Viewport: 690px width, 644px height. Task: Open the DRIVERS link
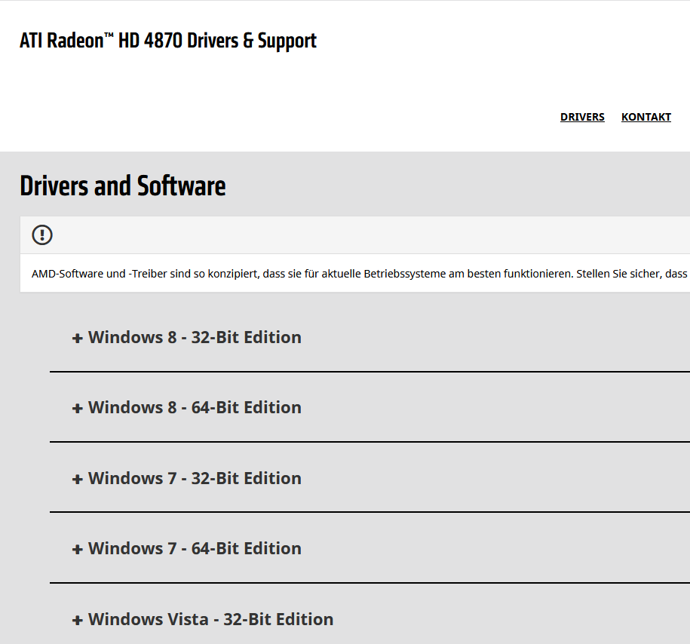coord(581,117)
